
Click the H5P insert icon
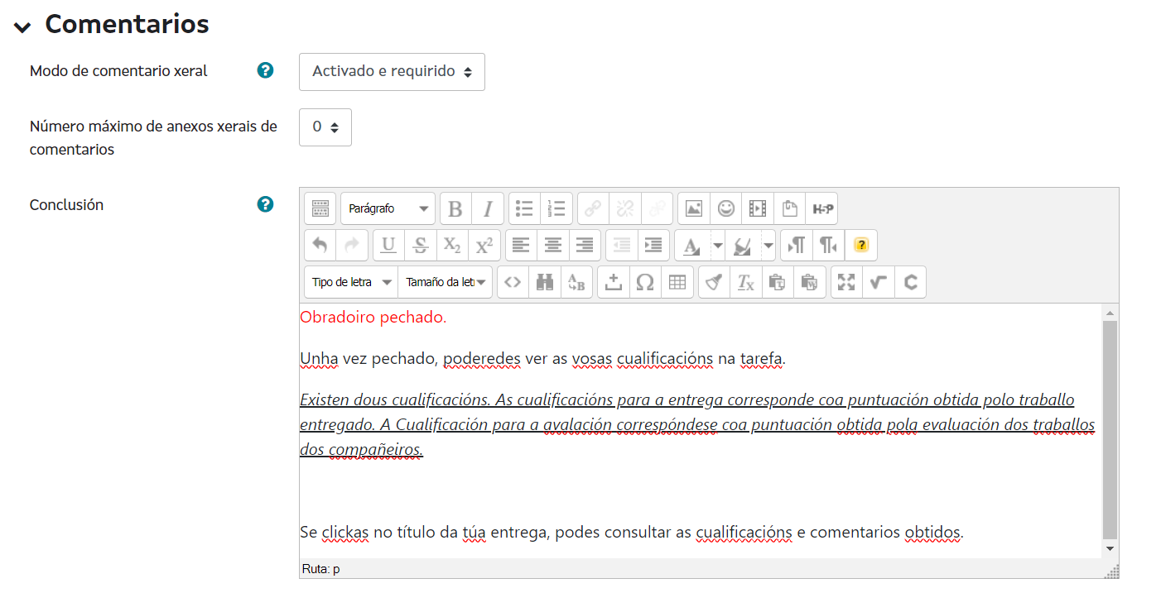[x=821, y=209]
